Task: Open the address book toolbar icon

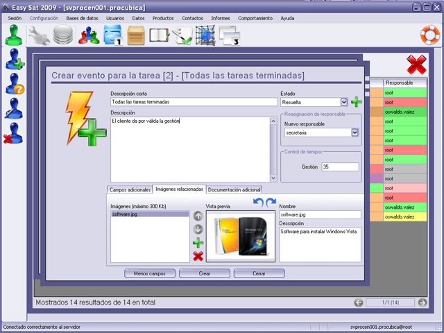Action: pos(160,35)
